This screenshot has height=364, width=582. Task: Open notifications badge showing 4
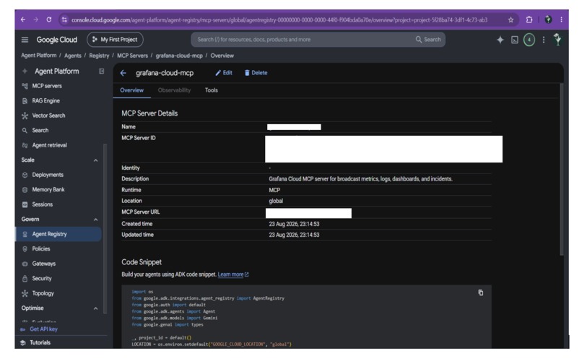coord(529,40)
